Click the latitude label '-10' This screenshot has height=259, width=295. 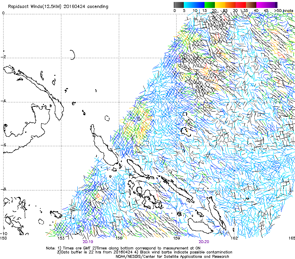point(4,233)
